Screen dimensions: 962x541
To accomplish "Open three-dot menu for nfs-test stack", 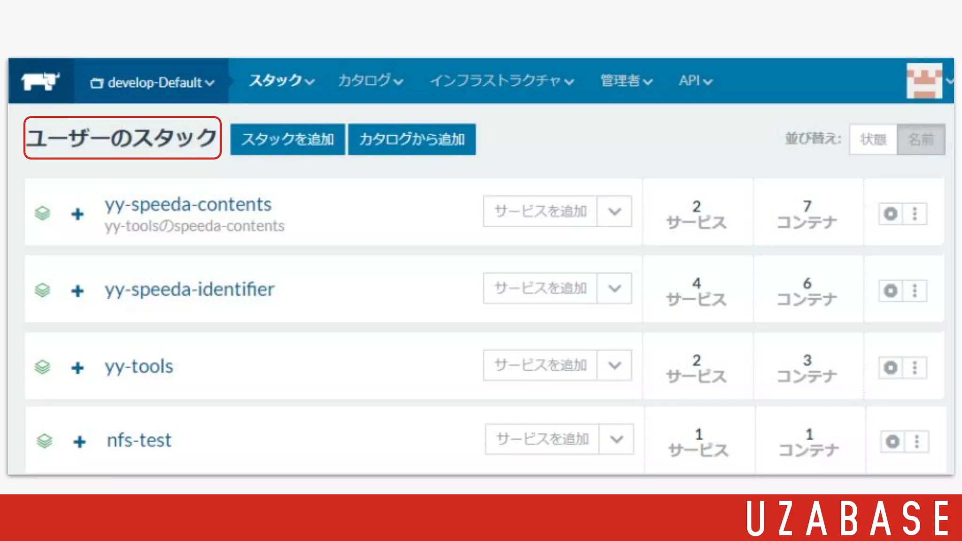I will click(x=916, y=441).
